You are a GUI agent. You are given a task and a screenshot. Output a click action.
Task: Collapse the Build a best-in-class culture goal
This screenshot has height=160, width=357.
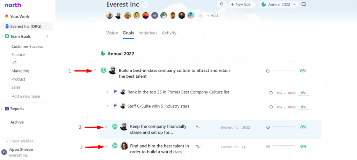[95, 70]
